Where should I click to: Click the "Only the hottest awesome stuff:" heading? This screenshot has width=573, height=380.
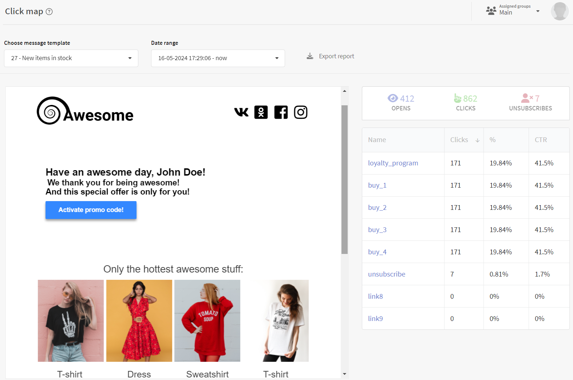pos(173,269)
